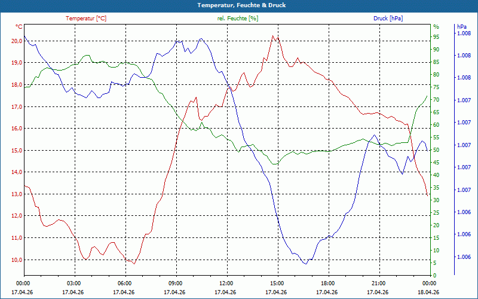
Task: Click the "16,0" temperature axis value
Action: 17,129
